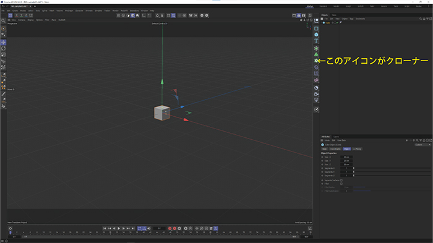The image size is (433, 243).
Task: Open the Objects manager Bookmarks menu
Action: pos(360,19)
